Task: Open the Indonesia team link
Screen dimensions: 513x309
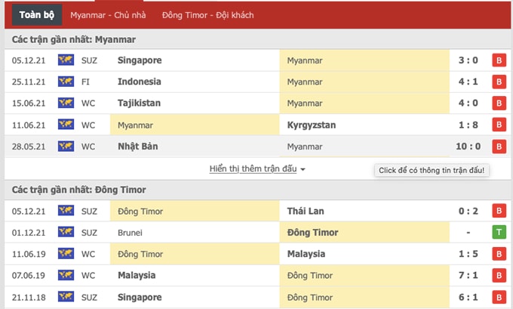Action: pyautogui.click(x=140, y=82)
